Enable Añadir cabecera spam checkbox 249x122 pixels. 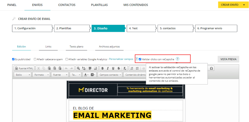pyautogui.click(x=35, y=59)
